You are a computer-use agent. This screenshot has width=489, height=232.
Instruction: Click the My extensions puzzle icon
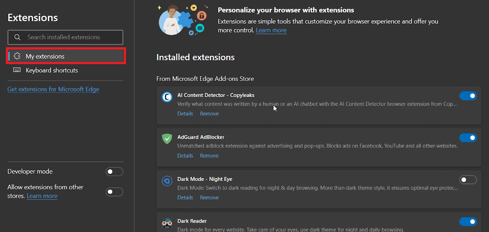pos(17,56)
